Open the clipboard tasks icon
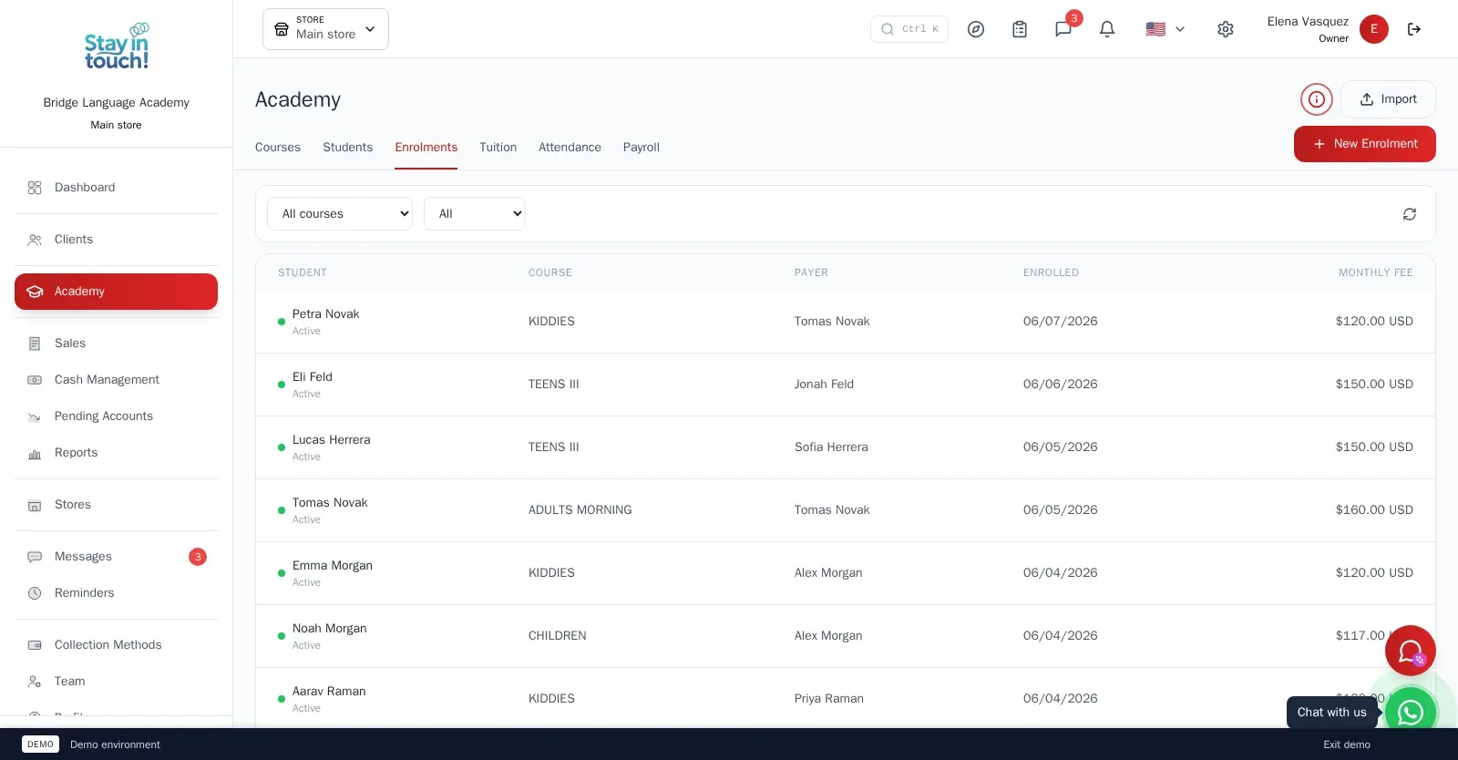The image size is (1458, 760). point(1020,29)
